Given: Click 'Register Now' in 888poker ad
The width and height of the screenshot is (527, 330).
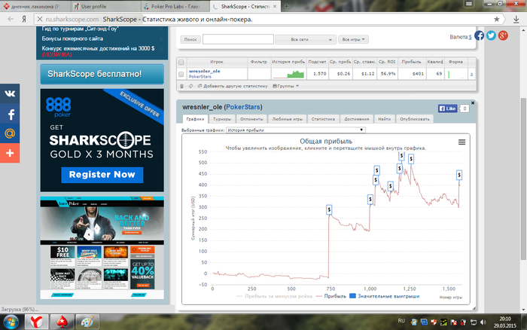Looking at the screenshot, I should click(102, 175).
